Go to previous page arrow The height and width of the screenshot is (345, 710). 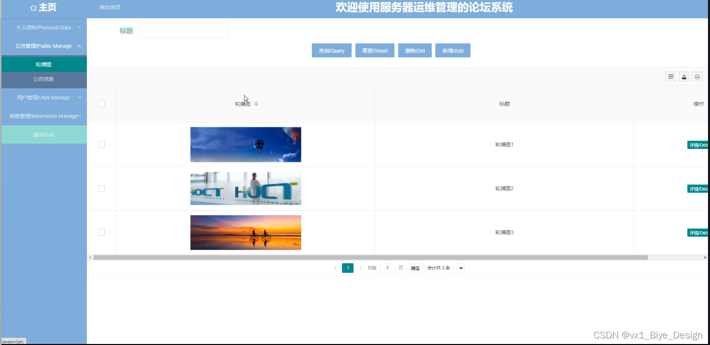point(335,268)
